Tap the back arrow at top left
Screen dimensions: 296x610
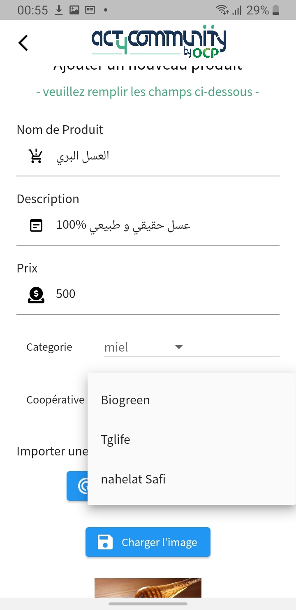tap(23, 42)
